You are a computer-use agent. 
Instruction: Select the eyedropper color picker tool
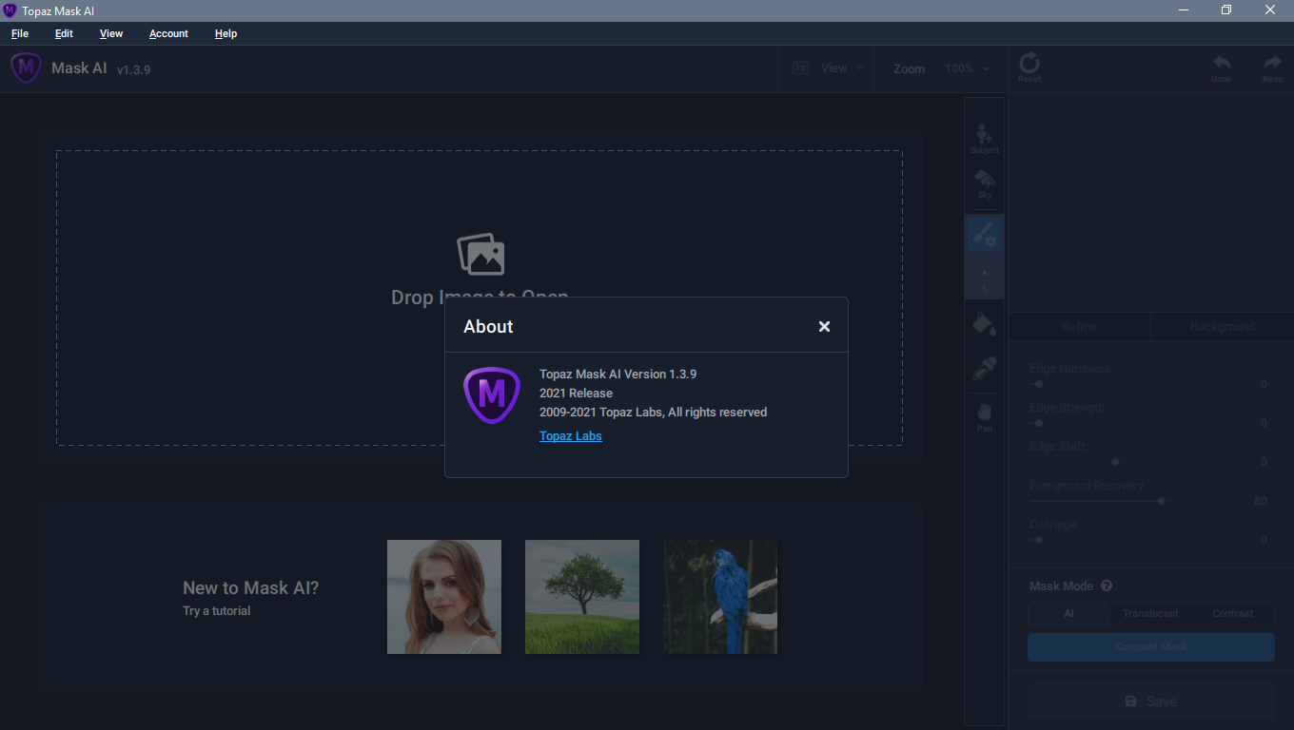(x=985, y=368)
